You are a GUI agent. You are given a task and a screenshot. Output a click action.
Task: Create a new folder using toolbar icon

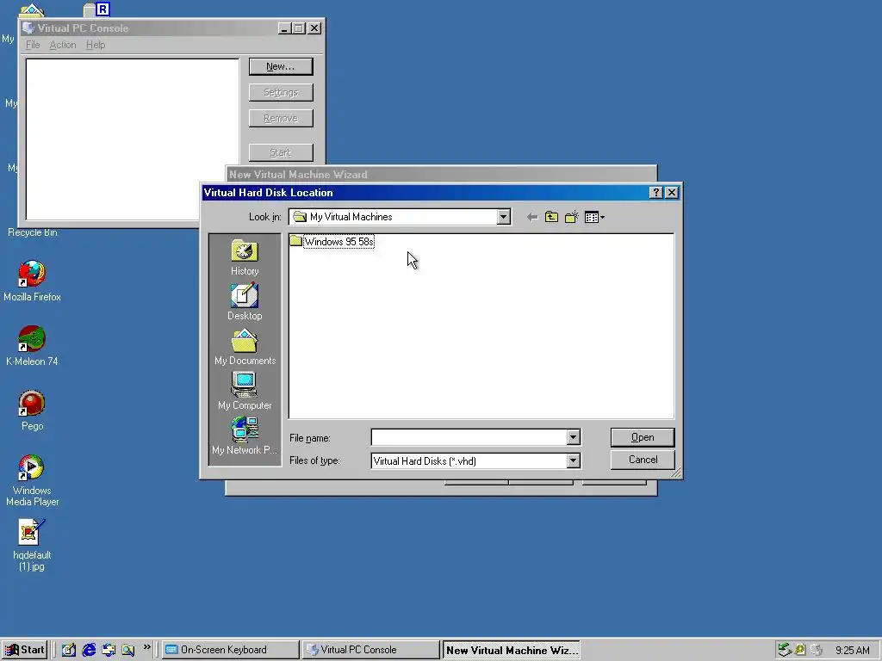(572, 217)
